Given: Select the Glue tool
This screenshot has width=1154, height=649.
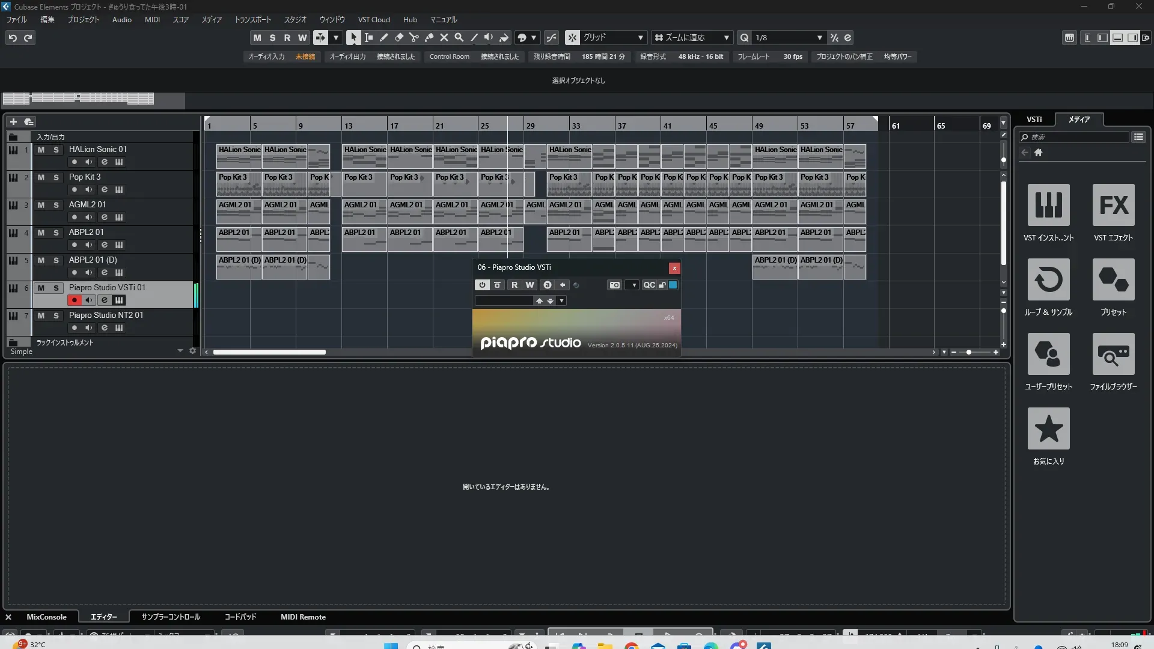Looking at the screenshot, I should [x=429, y=37].
